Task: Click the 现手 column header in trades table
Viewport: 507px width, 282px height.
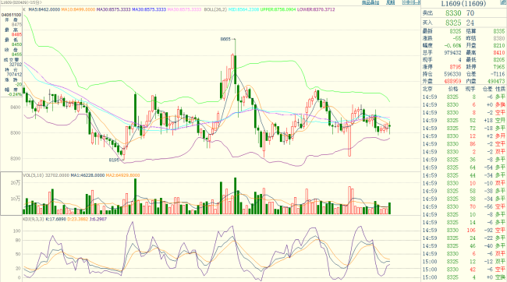Action: [x=470, y=89]
